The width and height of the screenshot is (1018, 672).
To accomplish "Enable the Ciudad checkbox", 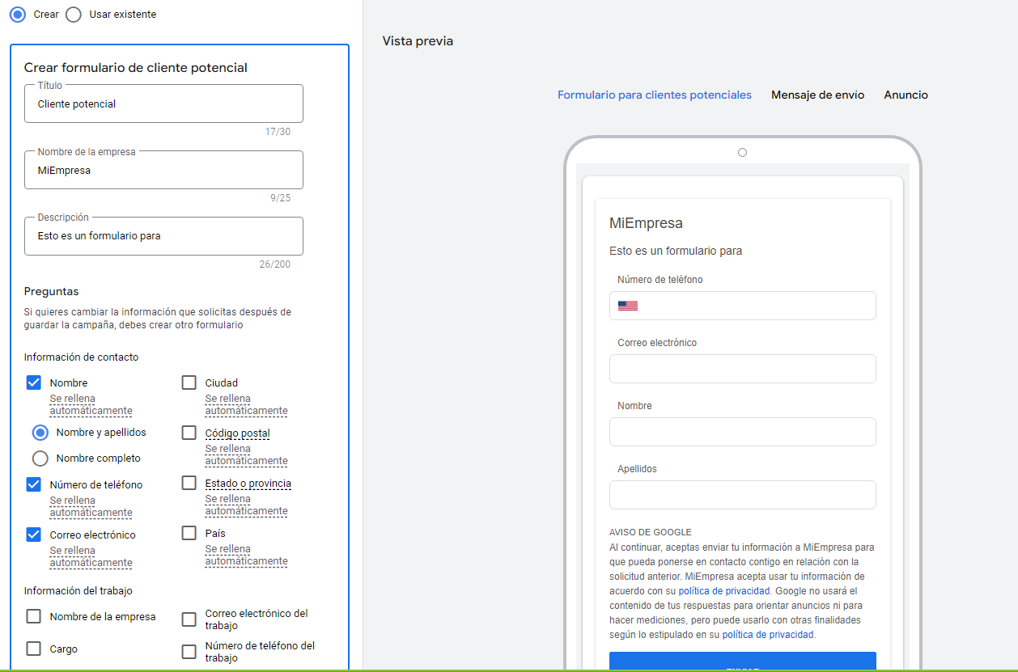I will 189,382.
